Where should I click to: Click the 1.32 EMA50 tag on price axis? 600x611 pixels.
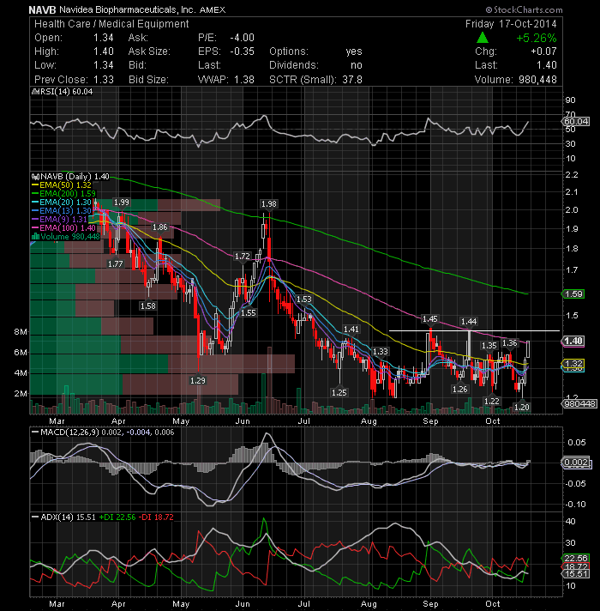pos(573,364)
